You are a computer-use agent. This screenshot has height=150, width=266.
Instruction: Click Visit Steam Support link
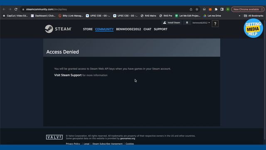68,75
